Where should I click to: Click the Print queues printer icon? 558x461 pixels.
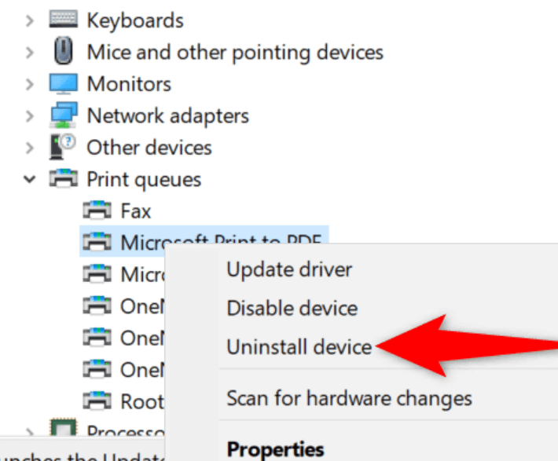[x=63, y=178]
